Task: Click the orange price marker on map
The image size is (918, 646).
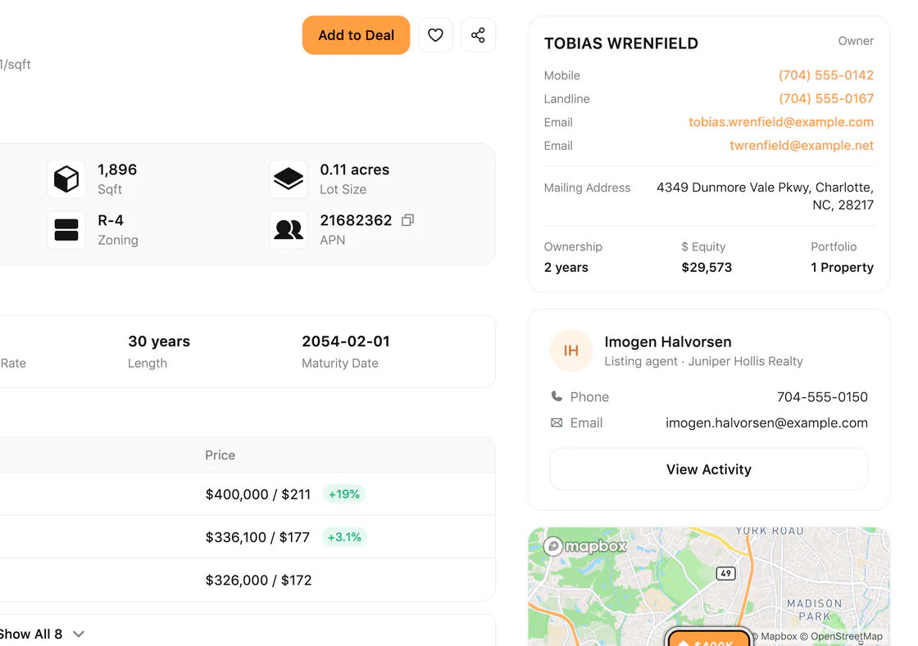Action: click(708, 639)
